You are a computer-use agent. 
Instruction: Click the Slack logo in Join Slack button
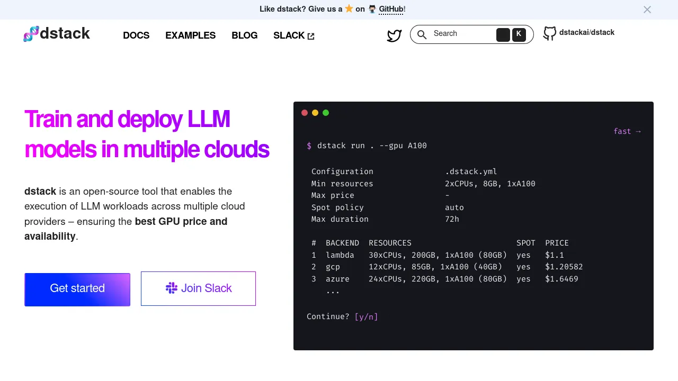click(x=172, y=288)
